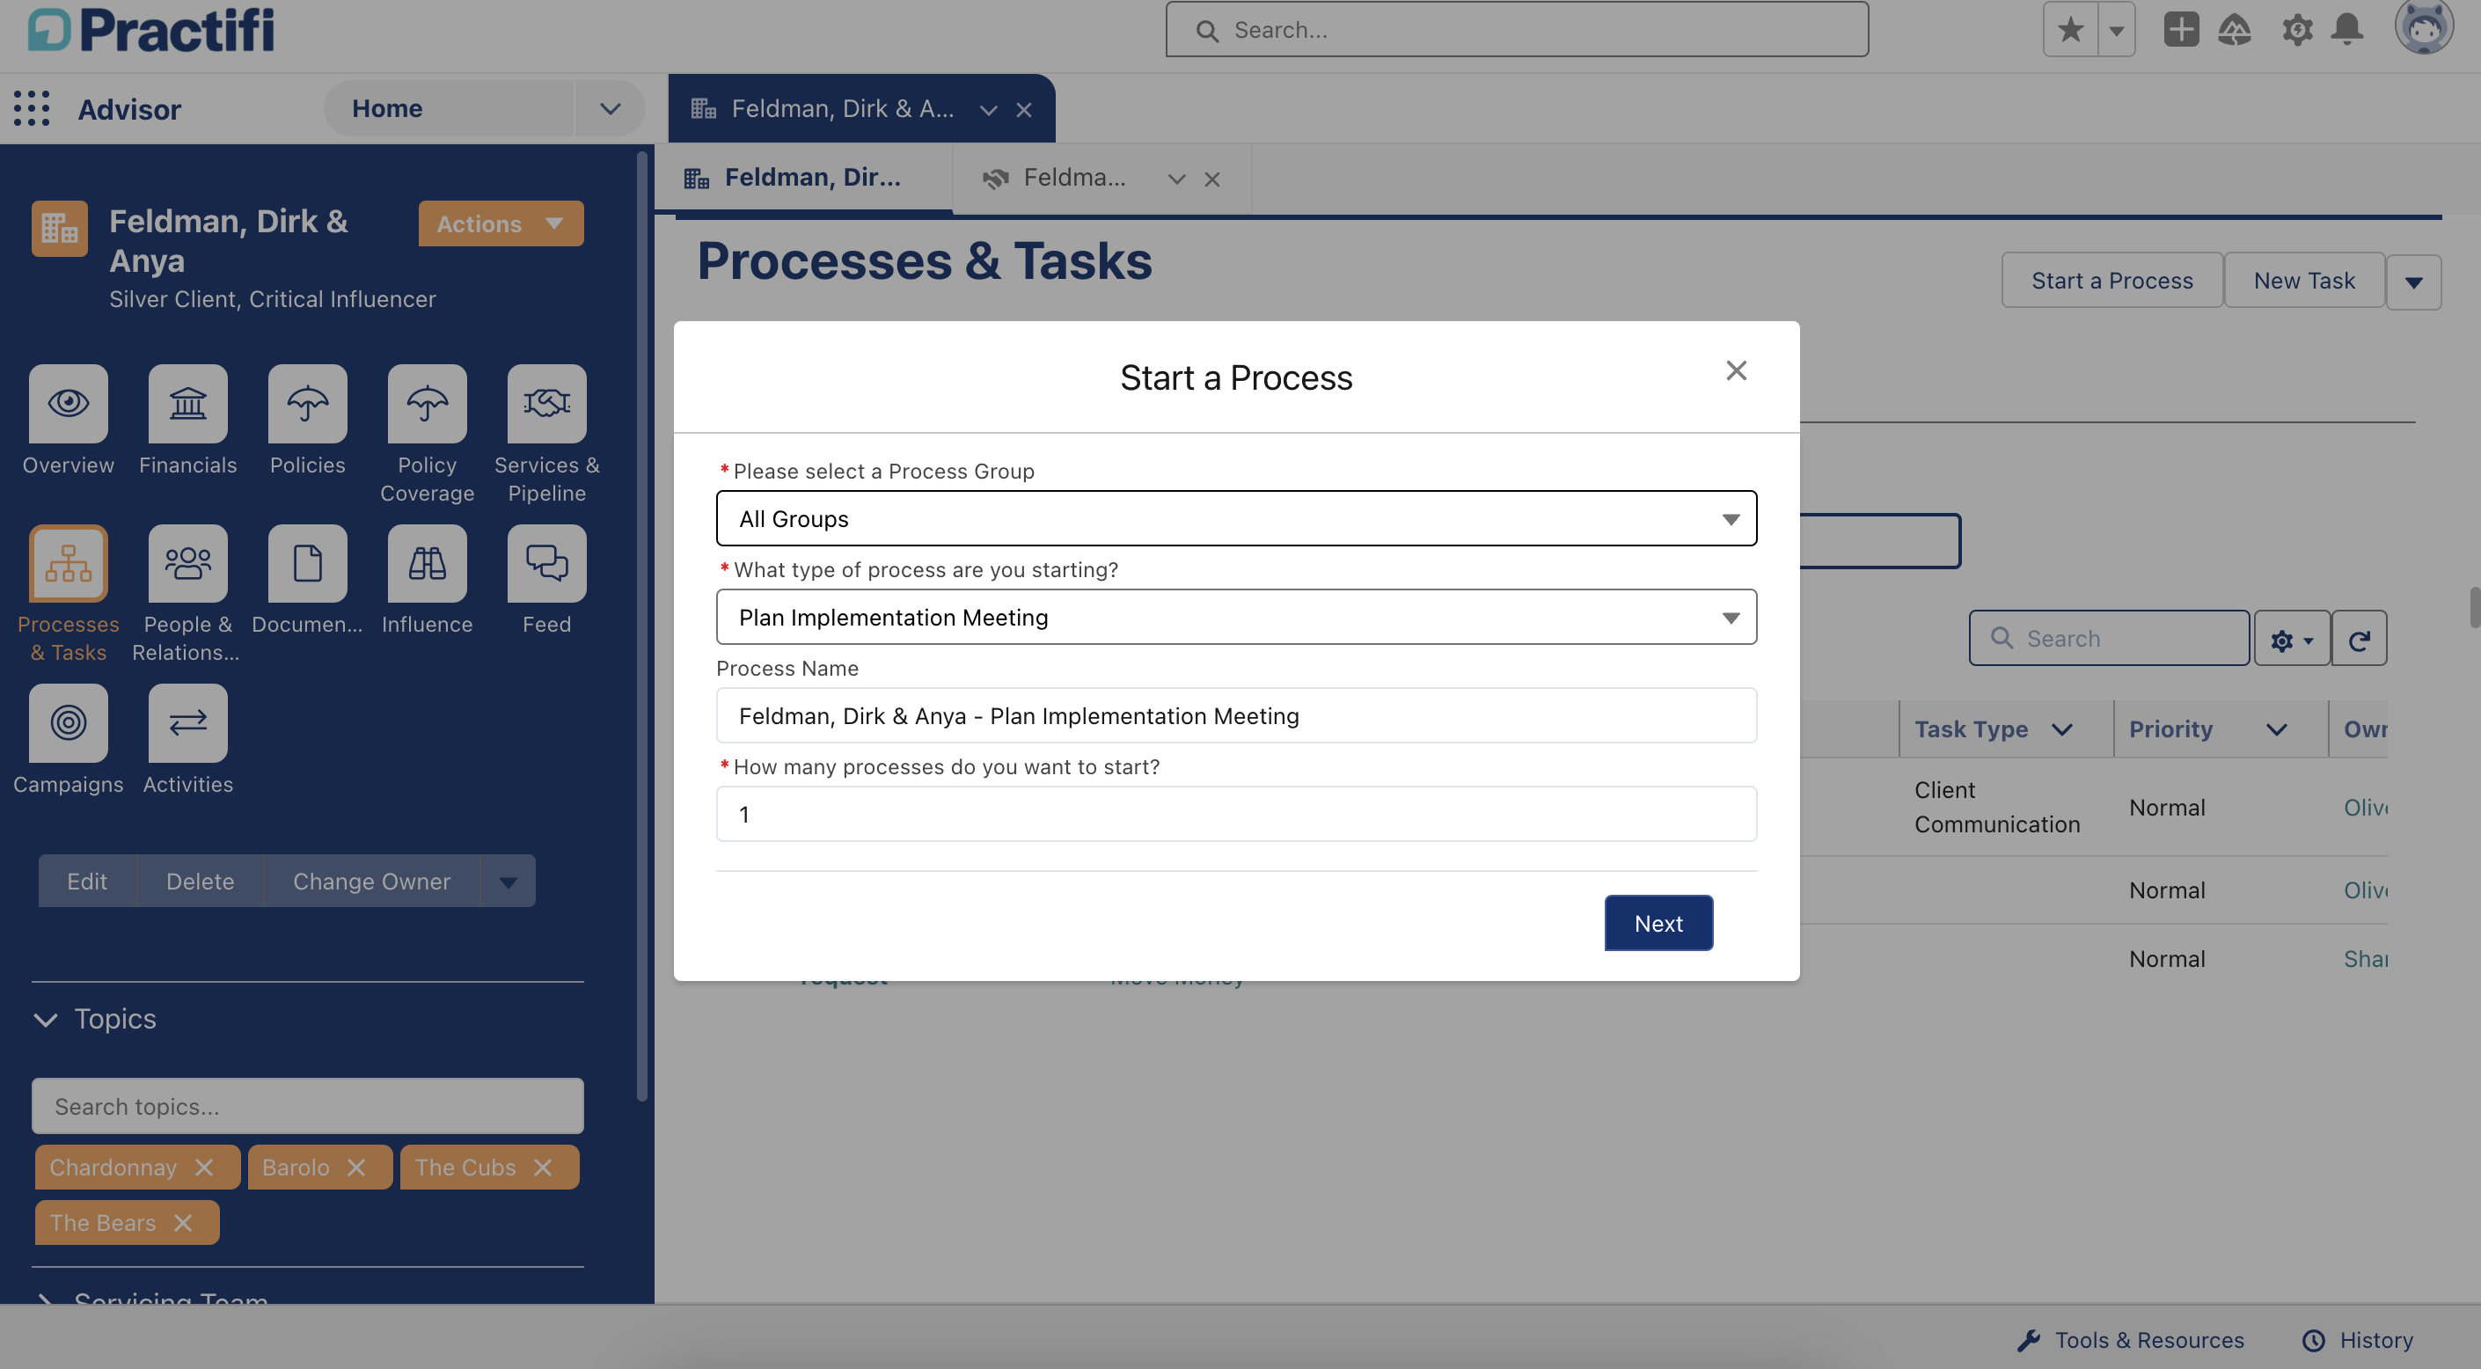The width and height of the screenshot is (2481, 1369).
Task: Click the global create plus icon
Action: [2180, 29]
